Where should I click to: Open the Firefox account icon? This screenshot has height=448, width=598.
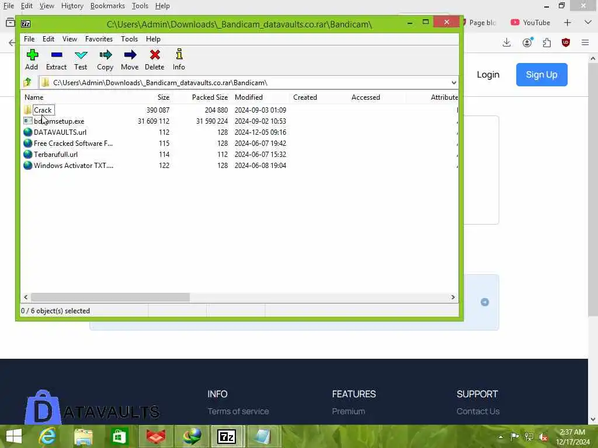click(x=527, y=42)
